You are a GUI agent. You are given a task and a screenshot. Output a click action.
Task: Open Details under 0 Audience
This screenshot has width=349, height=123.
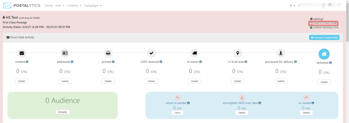click(x=63, y=112)
